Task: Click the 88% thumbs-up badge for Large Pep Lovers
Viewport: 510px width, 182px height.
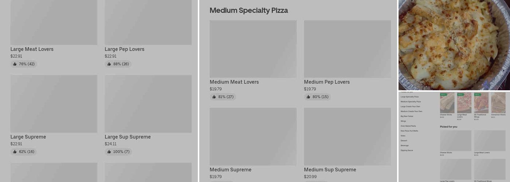Action: pyautogui.click(x=118, y=64)
